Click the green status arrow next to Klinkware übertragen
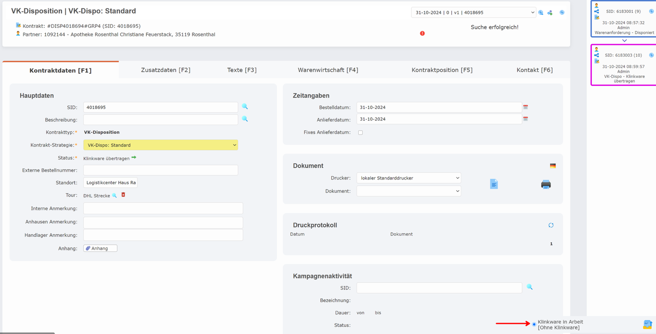The width and height of the screenshot is (656, 334). coord(134,158)
